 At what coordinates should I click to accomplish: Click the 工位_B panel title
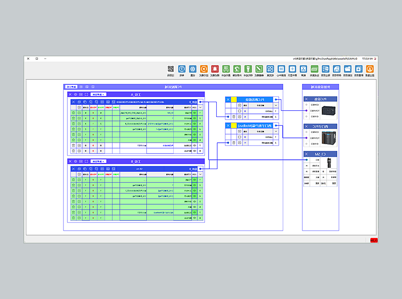click(x=136, y=162)
